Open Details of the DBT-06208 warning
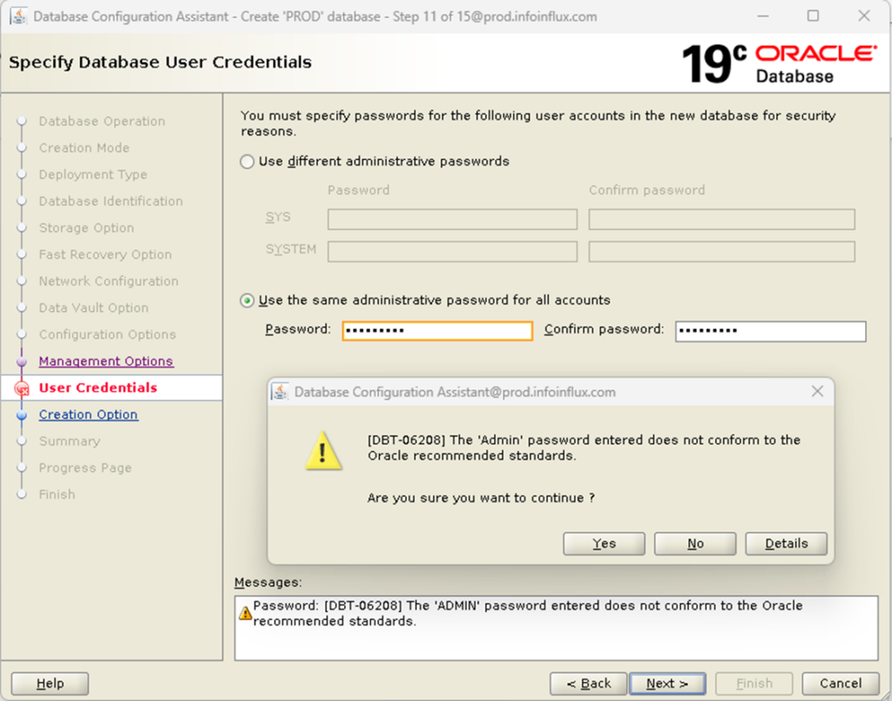 click(786, 543)
